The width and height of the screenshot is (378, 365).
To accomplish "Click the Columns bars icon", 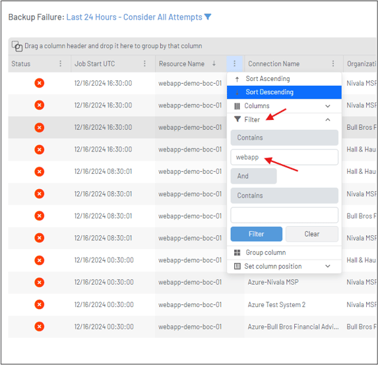I will [237, 106].
